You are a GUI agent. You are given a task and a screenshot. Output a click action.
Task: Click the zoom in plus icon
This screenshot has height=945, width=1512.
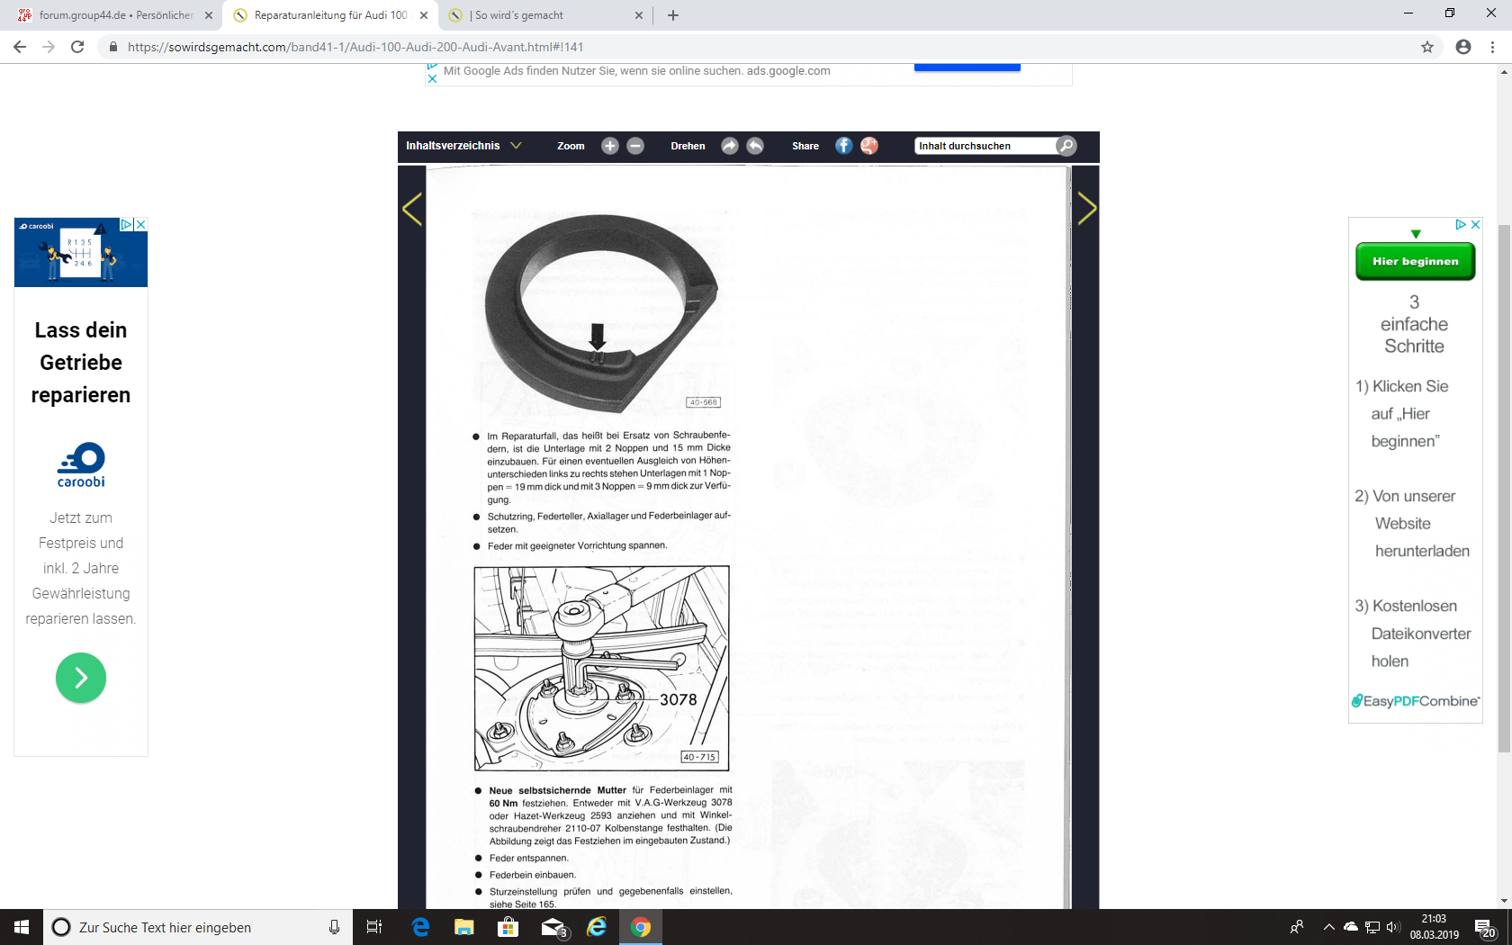[609, 146]
